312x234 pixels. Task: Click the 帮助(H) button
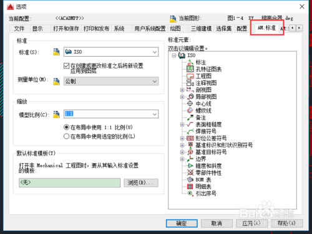click(x=287, y=223)
